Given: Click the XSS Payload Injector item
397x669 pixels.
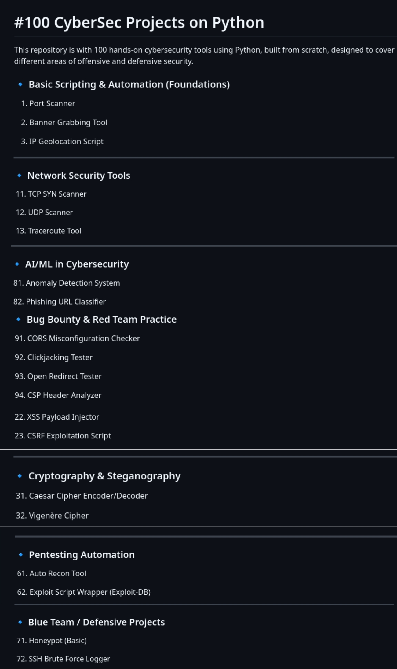Looking at the screenshot, I should (63, 417).
